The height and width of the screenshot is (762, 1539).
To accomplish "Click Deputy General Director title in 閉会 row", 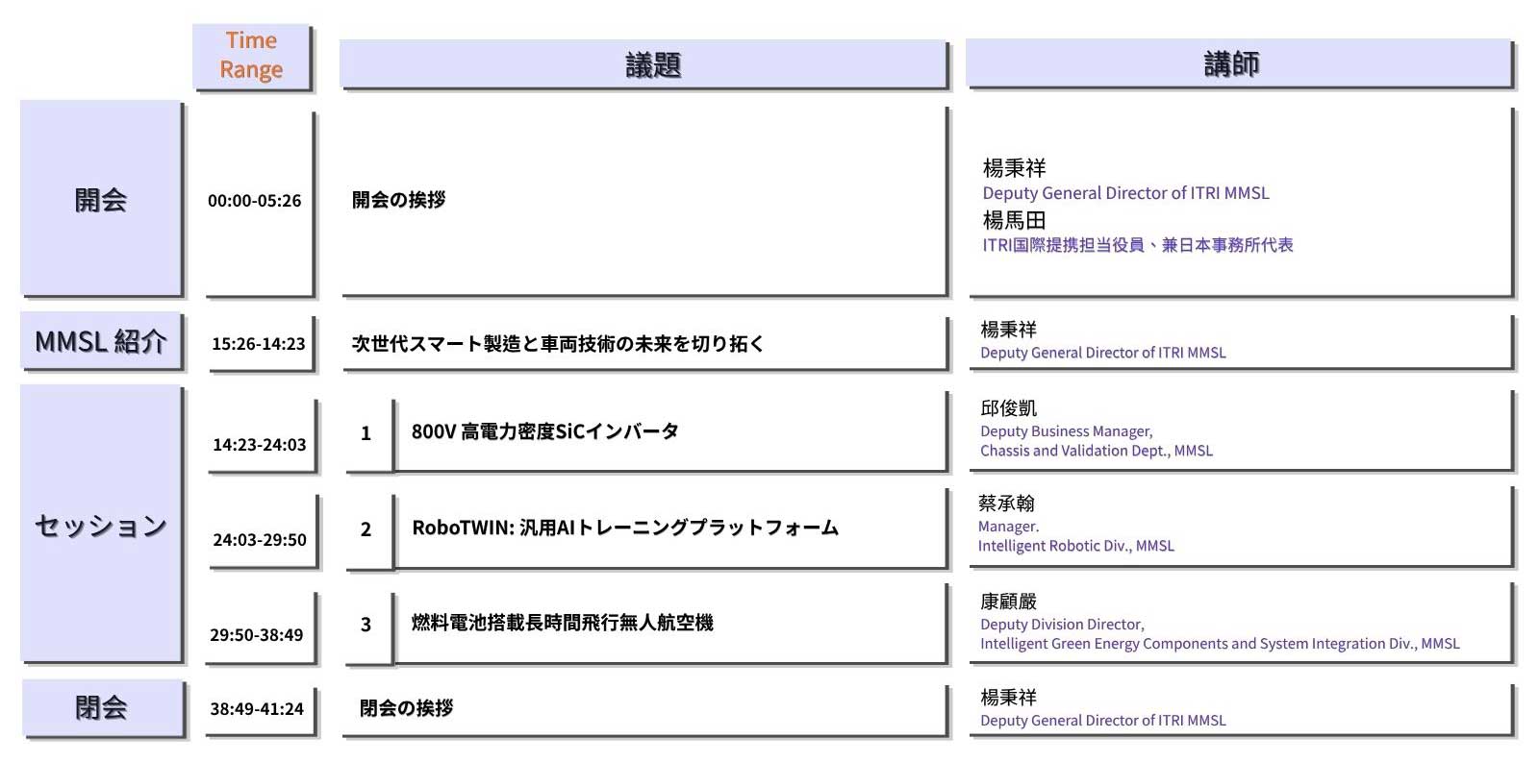I will pyautogui.click(x=1103, y=721).
